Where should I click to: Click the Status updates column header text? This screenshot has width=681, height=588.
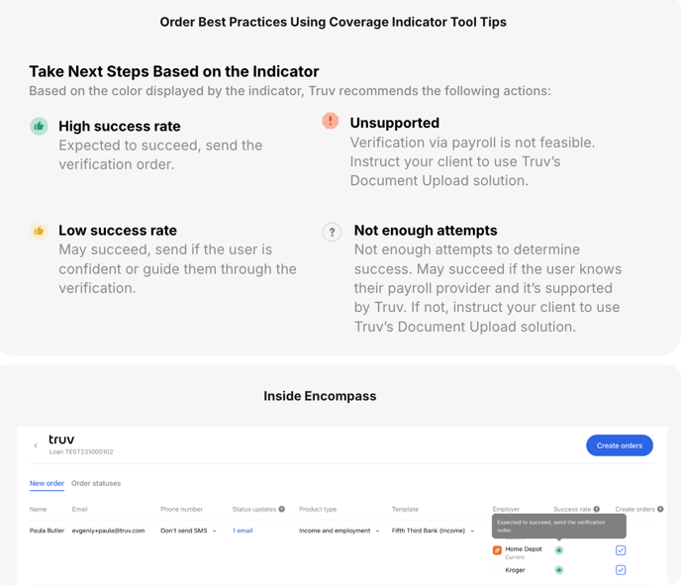pyautogui.click(x=254, y=509)
